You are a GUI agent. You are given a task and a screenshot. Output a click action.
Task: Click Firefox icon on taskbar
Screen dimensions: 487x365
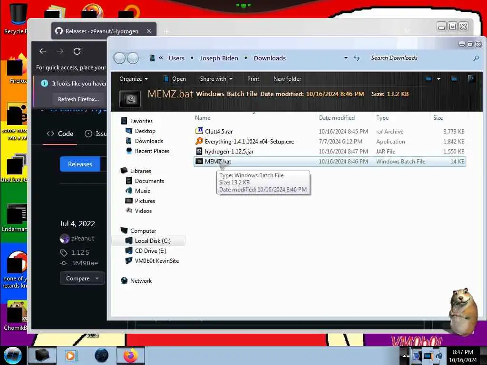(x=131, y=355)
